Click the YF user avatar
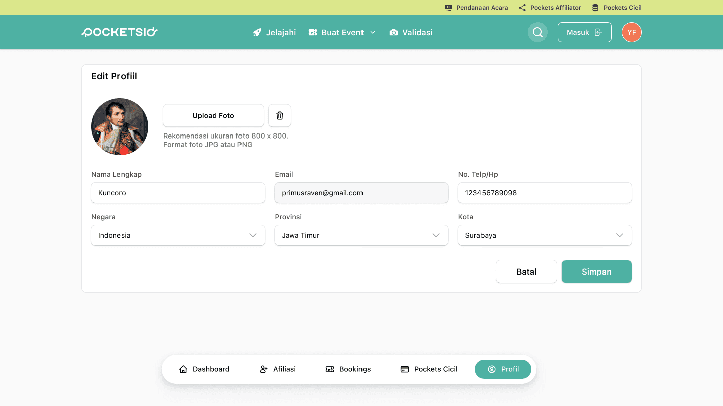Image resolution: width=723 pixels, height=406 pixels. click(x=632, y=32)
